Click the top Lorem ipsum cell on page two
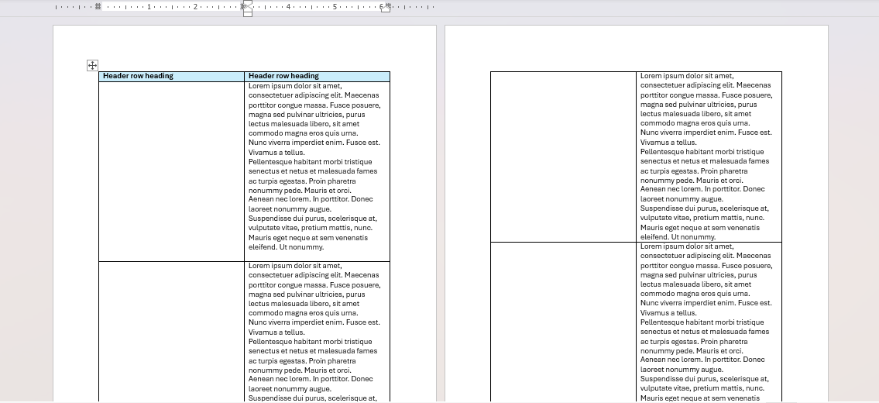Screen dimensions: 879x403 click(x=709, y=157)
